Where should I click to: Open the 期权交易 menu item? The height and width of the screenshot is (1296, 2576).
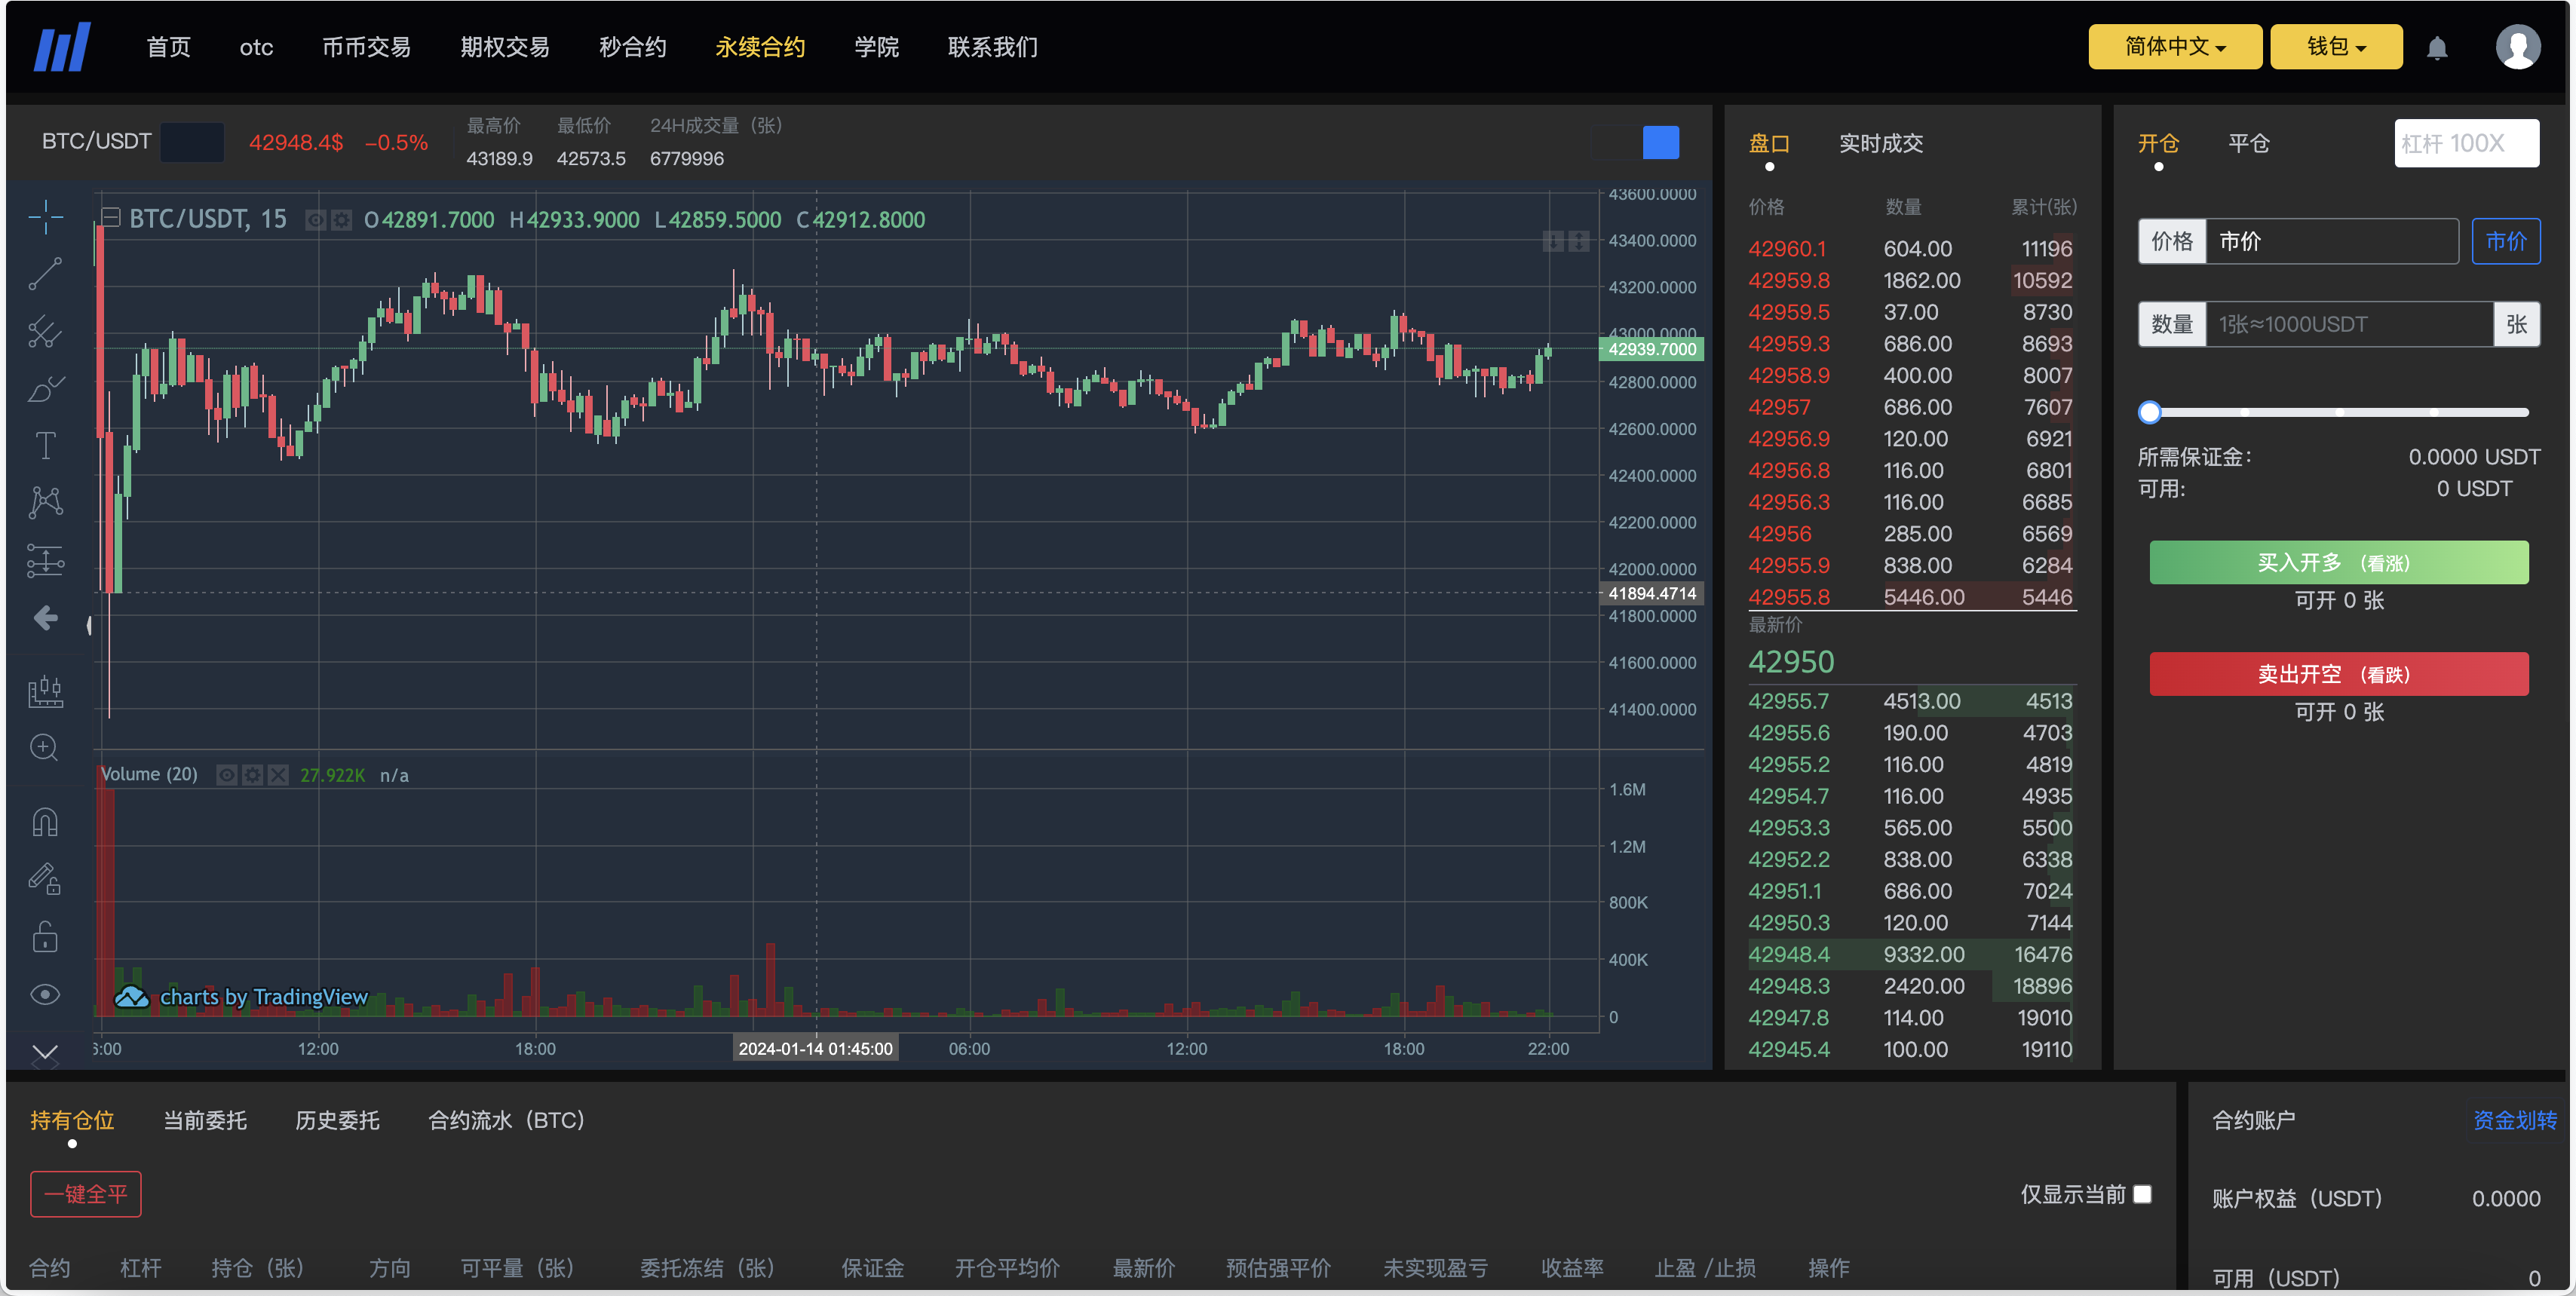pos(504,46)
